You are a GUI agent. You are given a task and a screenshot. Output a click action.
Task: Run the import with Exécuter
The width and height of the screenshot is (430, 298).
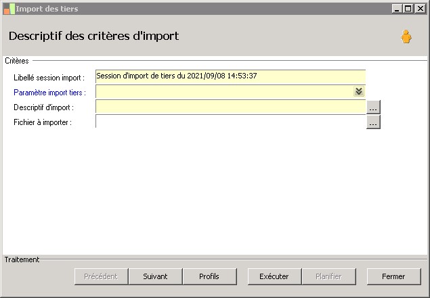274,276
